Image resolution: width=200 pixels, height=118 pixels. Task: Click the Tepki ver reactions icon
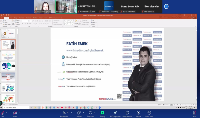tap(90, 113)
